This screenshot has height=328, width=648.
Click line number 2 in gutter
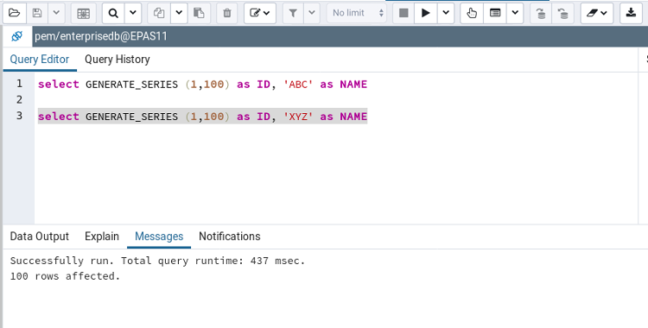point(19,99)
